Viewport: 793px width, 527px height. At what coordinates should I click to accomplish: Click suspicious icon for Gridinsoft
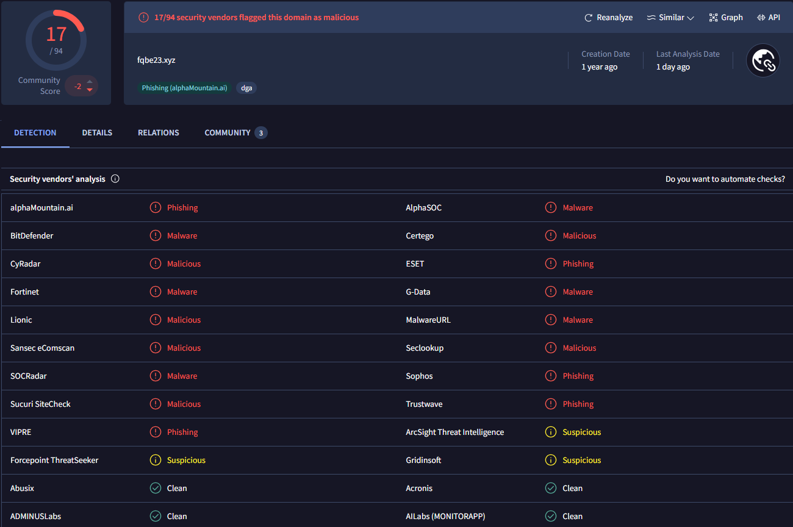[x=551, y=460]
